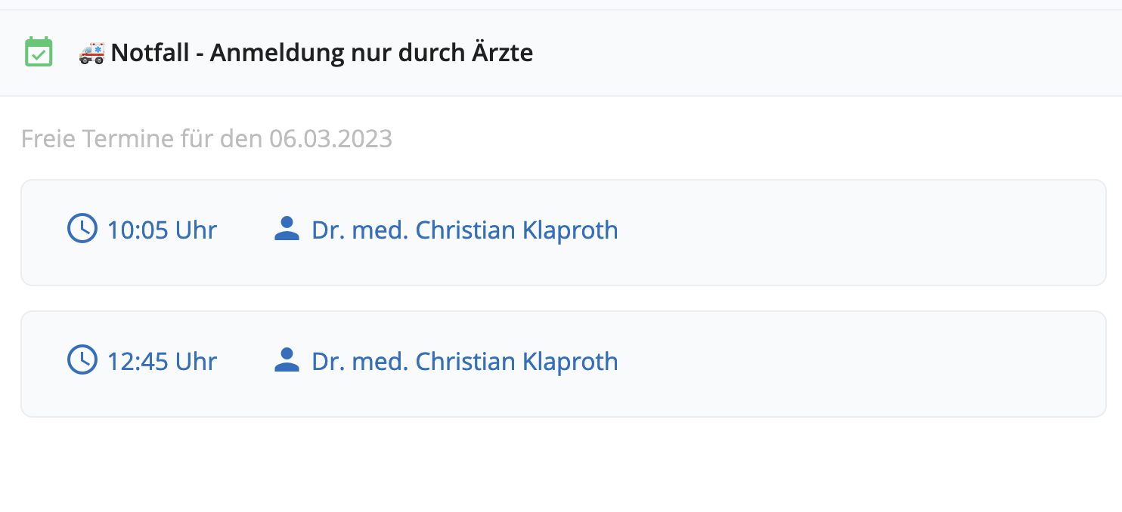Choose Dr. med. Christian Klaproth at 12:45
Viewport: 1122px width, 512px height.
[465, 361]
